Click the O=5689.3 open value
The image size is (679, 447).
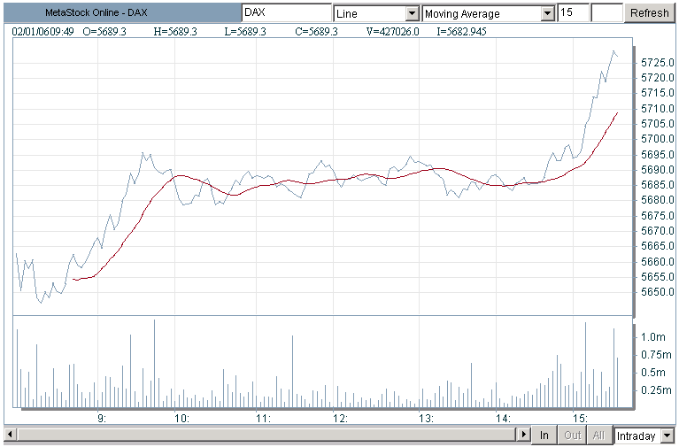pos(104,32)
